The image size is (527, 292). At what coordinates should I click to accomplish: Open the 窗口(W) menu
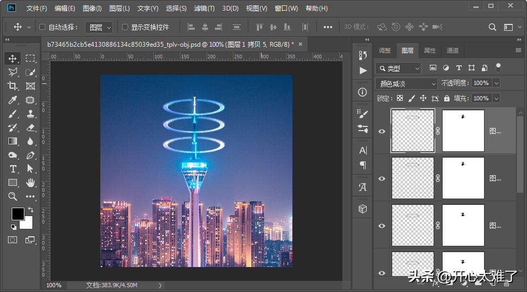click(287, 8)
